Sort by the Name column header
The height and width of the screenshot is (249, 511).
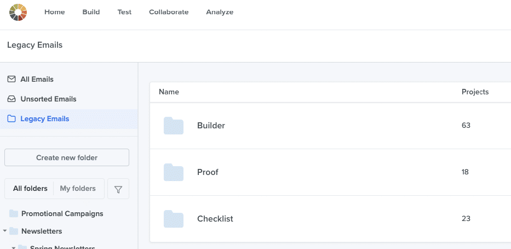pos(169,92)
